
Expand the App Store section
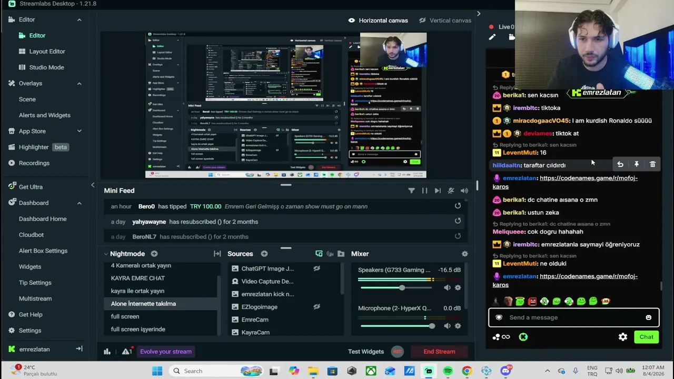tap(79, 131)
